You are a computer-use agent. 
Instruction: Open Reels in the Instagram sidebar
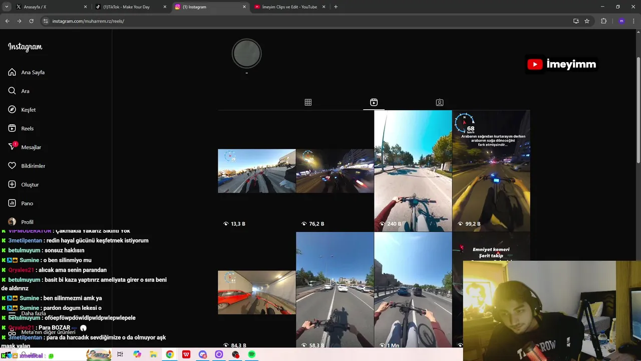[21, 128]
